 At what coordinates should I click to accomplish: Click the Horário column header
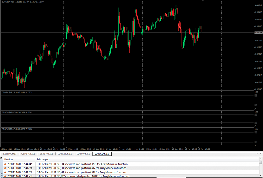[x=8, y=159]
